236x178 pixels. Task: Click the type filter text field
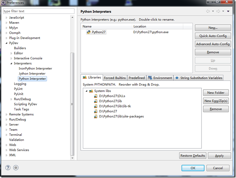click(39, 11)
